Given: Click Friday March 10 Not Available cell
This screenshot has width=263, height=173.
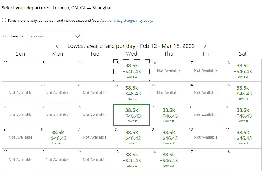Looking at the screenshot, I should coord(206,137).
